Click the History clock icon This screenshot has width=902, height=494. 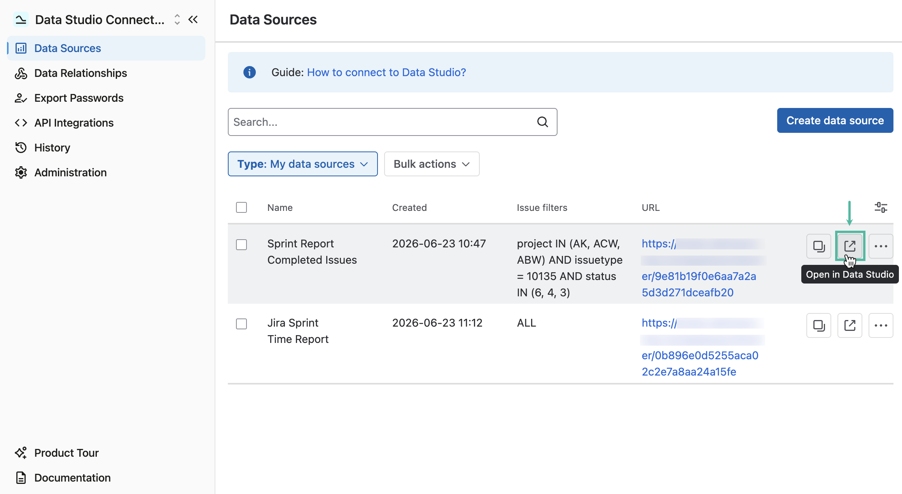click(21, 148)
